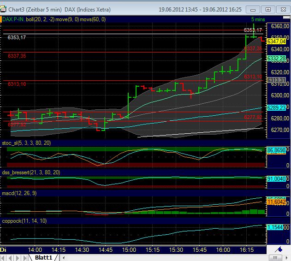Viewport: 291px width, 261px height.
Task: Click the 6300,00 price axis label
Action: pyautogui.click(x=280, y=95)
